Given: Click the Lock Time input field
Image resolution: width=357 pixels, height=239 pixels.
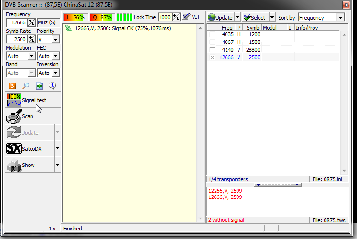Looking at the screenshot, I should click(x=165, y=17).
